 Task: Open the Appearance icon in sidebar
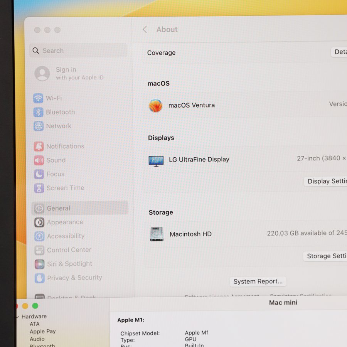pyautogui.click(x=39, y=222)
